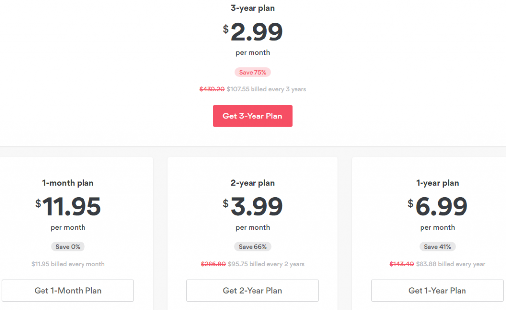The height and width of the screenshot is (310, 506).
Task: Click the $6.99 price figure
Action: [437, 206]
